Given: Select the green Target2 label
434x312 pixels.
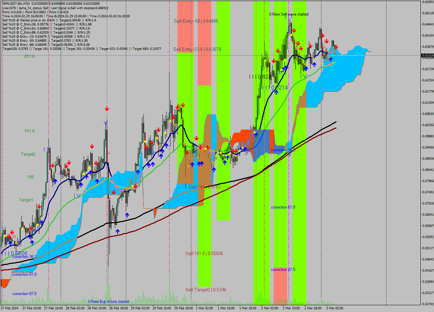Looking at the screenshot, I should pos(28,154).
